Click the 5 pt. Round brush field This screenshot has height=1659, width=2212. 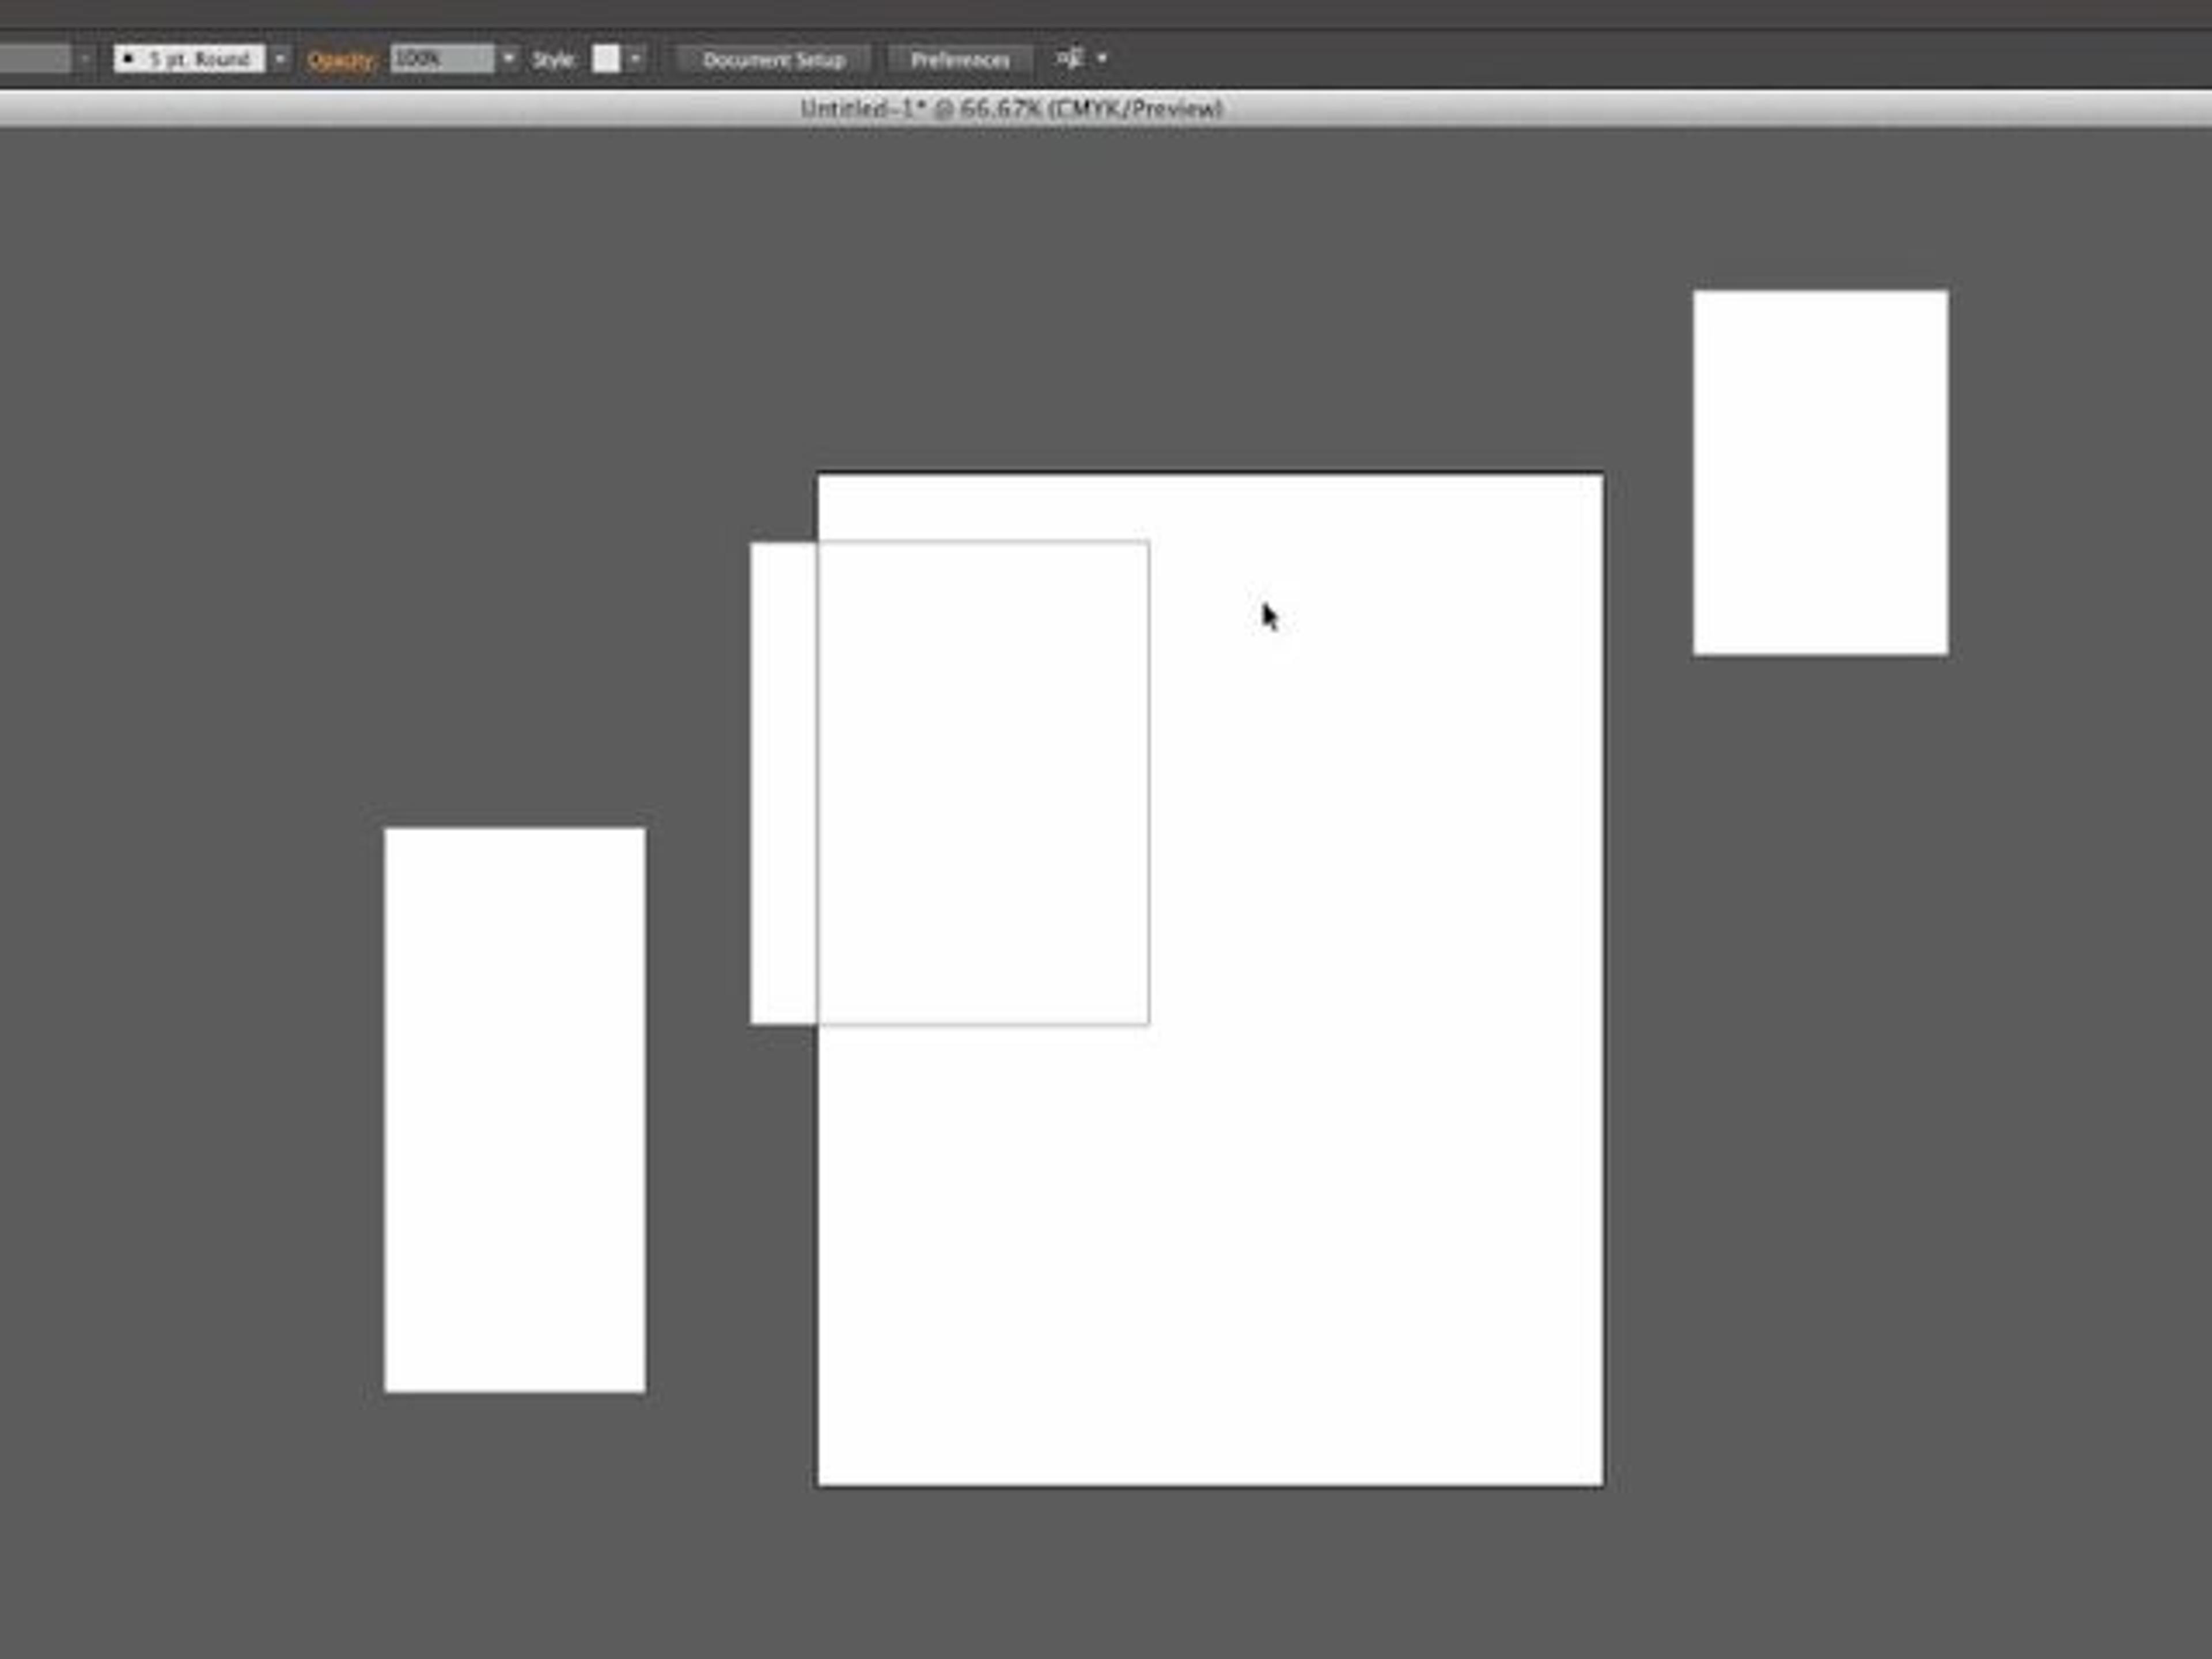tap(189, 59)
